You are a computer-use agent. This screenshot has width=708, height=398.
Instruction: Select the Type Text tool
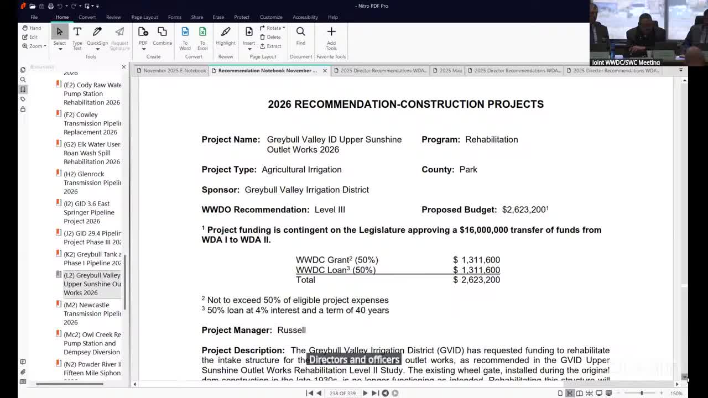[77, 37]
